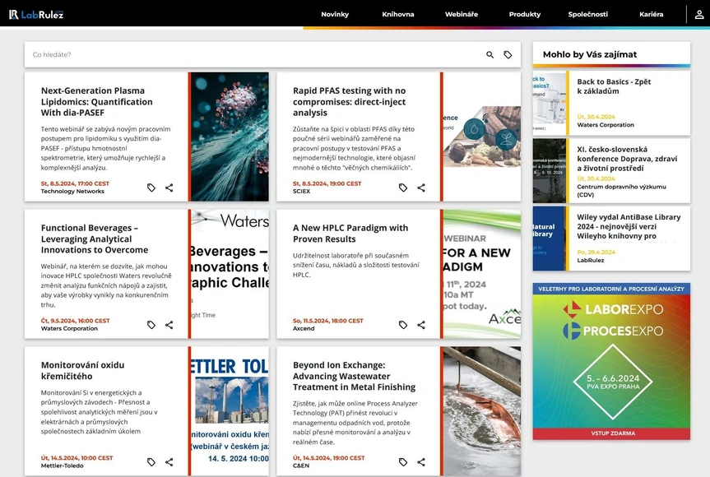Open the LABOREXPO PROCESEXPO banner ad
The height and width of the screenshot is (477, 710).
[611, 361]
